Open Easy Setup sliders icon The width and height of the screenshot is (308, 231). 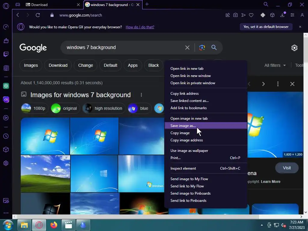pos(292,15)
